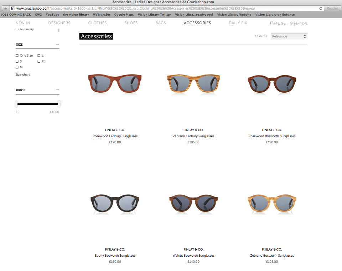The image size is (342, 271).
Task: Reload page with the refresh icon
Action: click(x=321, y=8)
